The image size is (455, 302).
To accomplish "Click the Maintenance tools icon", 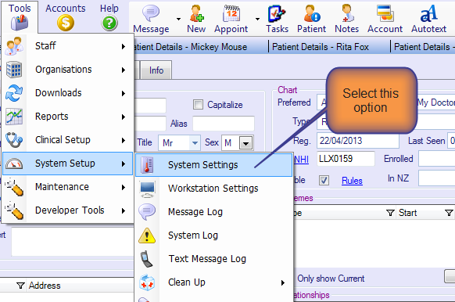I will 14,187.
